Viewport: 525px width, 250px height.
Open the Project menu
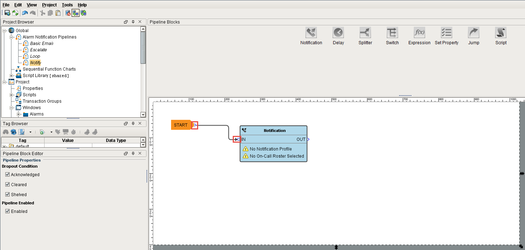pyautogui.click(x=49, y=5)
